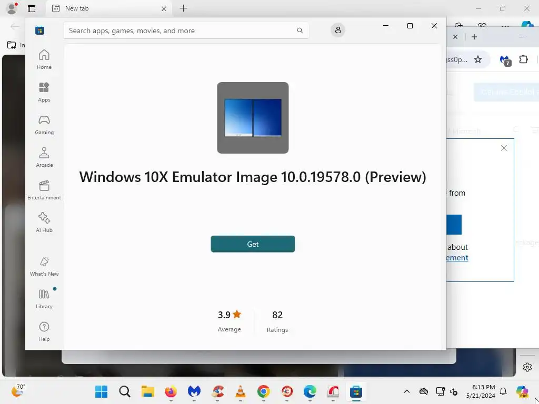Image resolution: width=539 pixels, height=404 pixels.
Task: Open taskbar Search
Action: pyautogui.click(x=124, y=391)
